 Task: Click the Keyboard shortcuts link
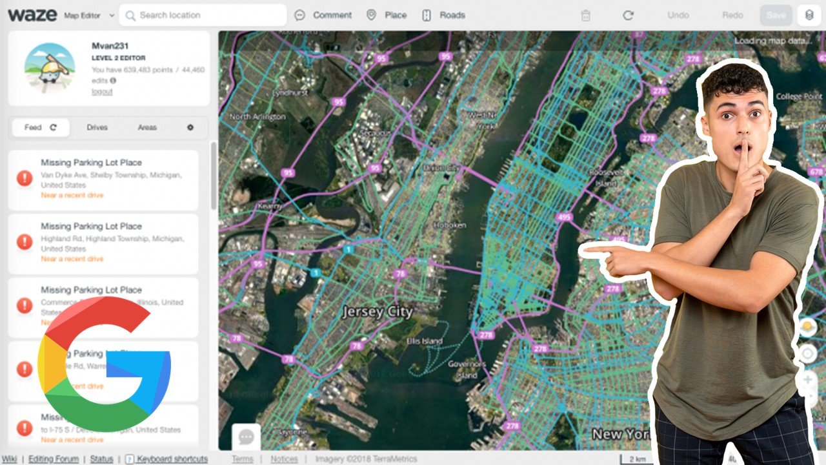pos(171,459)
